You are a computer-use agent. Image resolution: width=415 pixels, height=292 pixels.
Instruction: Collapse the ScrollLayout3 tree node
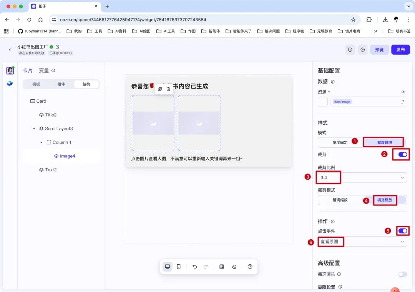tap(34, 128)
